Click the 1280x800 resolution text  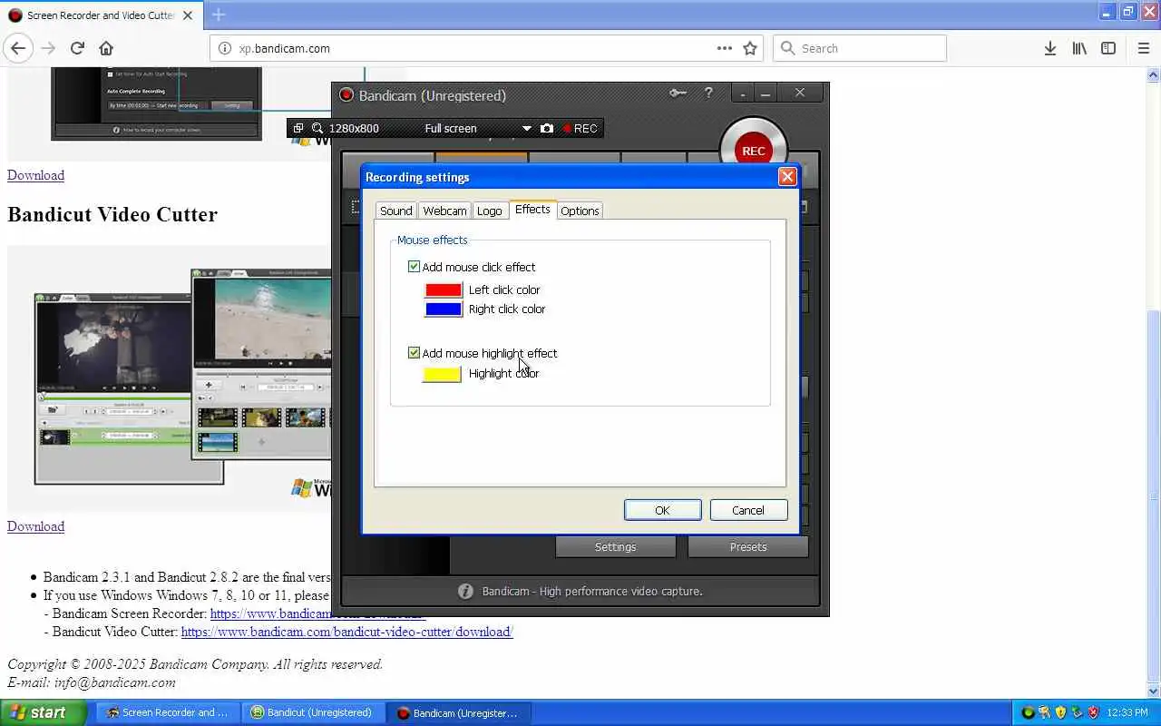click(354, 128)
